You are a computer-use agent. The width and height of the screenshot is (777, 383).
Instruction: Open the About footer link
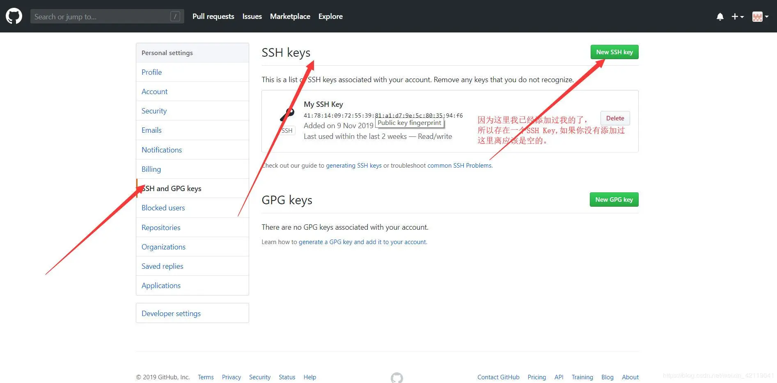[630, 377]
